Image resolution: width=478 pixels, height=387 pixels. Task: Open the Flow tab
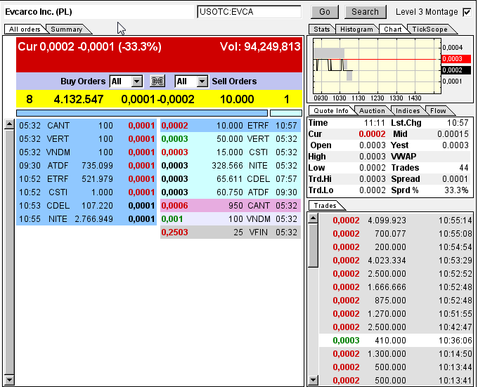click(x=438, y=110)
